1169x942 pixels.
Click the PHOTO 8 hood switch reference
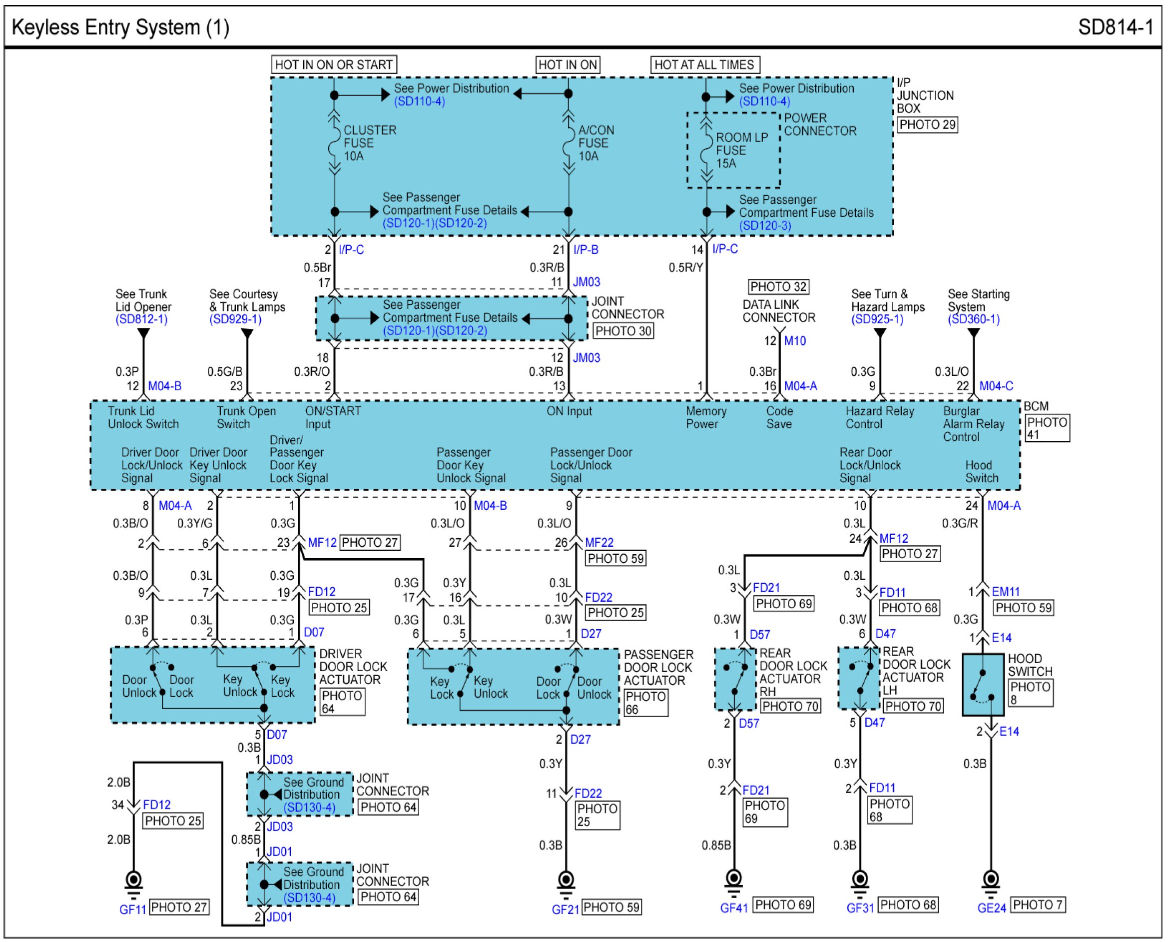click(1030, 693)
